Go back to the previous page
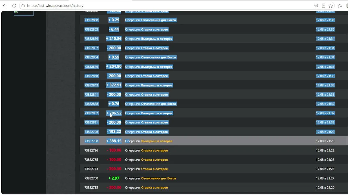 point(5,6)
